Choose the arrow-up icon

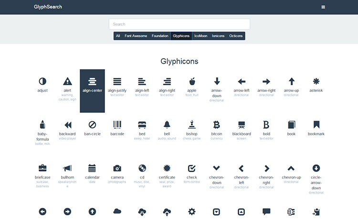(x=291, y=81)
